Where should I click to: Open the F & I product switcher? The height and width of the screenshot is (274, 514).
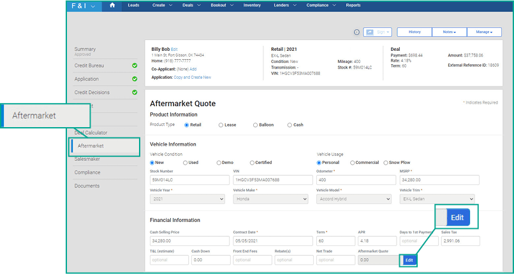pyautogui.click(x=84, y=6)
